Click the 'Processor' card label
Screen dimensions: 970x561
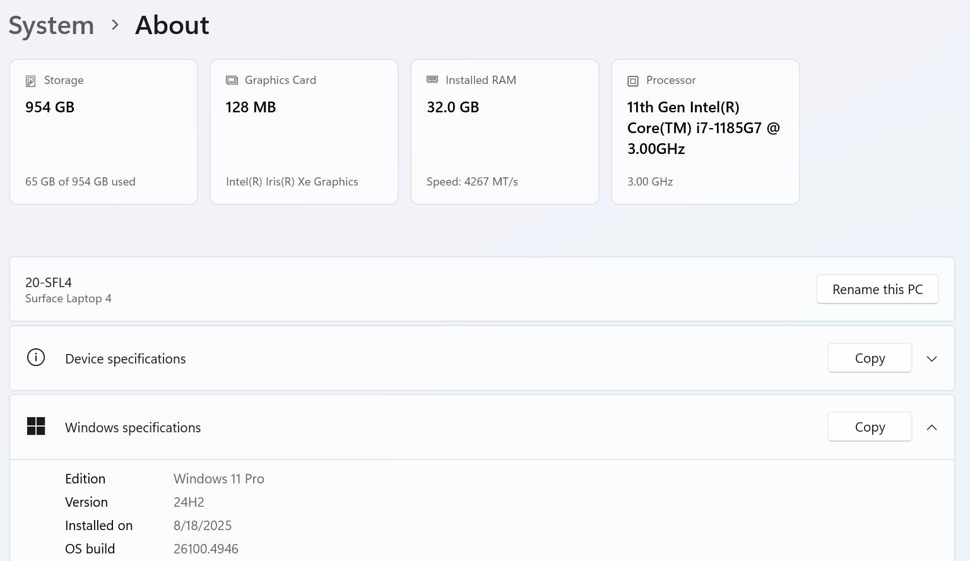click(671, 80)
